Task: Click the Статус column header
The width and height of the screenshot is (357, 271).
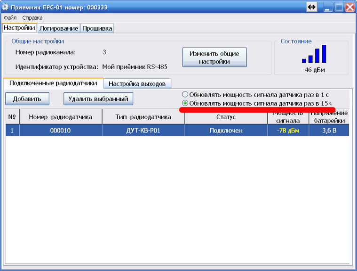Action: pos(226,117)
